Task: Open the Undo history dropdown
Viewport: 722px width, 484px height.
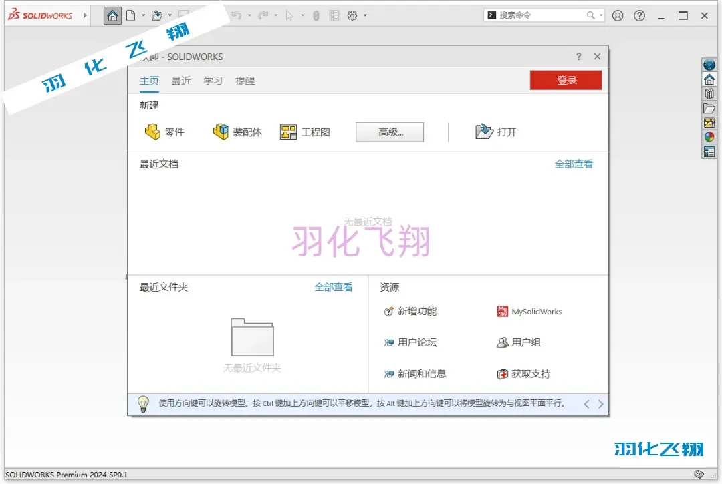Action: [249, 15]
